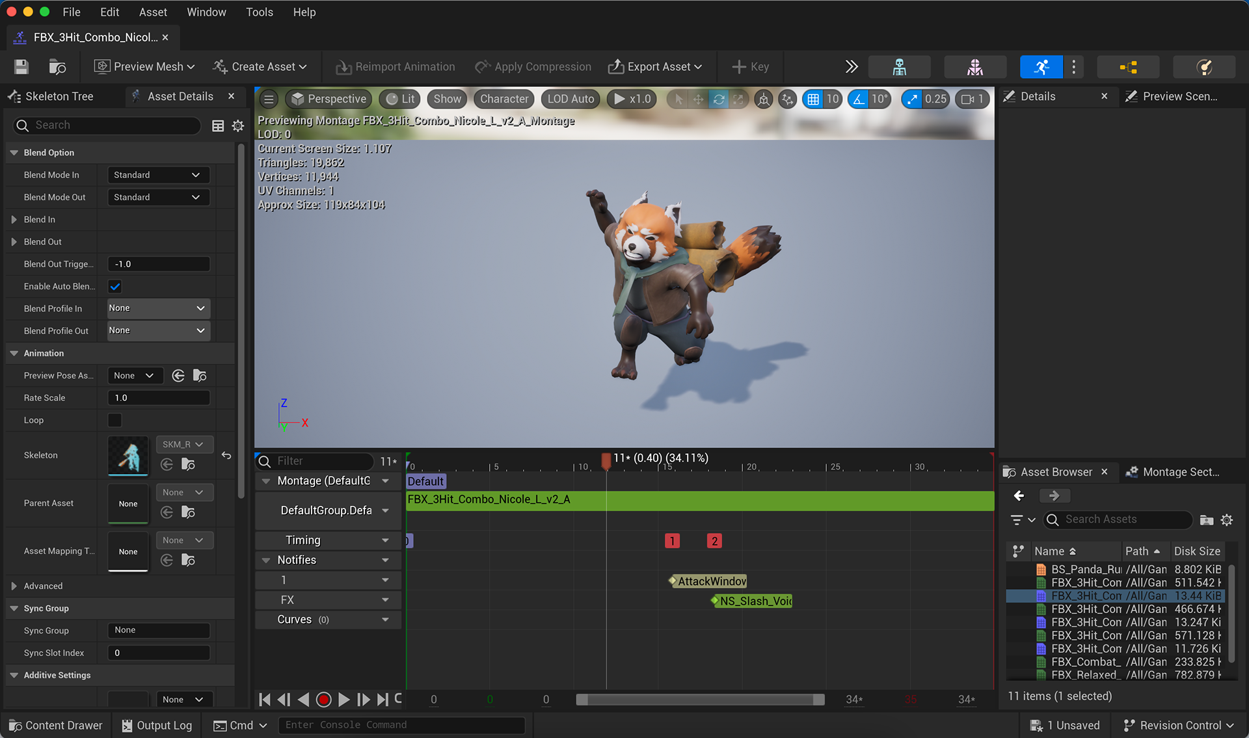
Task: Toggle scale snapping in the viewport
Action: pyautogui.click(x=912, y=99)
